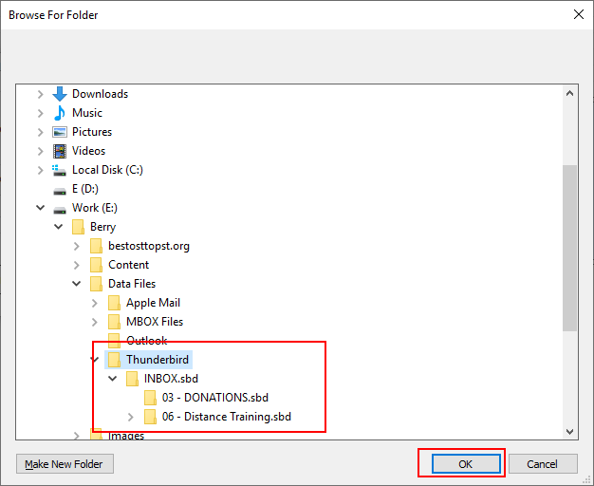Click the 03 - DONATIONS.sbd folder icon

point(150,398)
